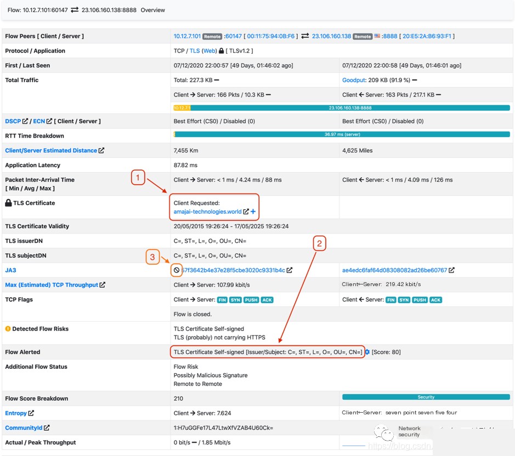Click the TLS protocol link
This screenshot has height=456, width=515.
pos(195,51)
